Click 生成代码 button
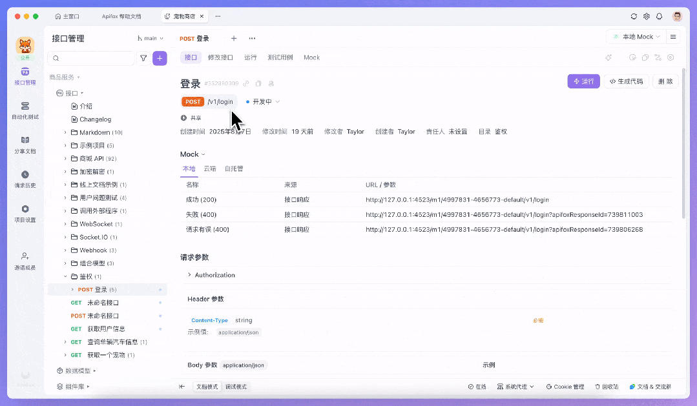This screenshot has width=697, height=406. [x=626, y=81]
